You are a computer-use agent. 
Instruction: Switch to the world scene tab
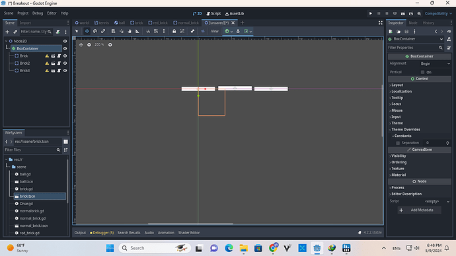coord(82,22)
